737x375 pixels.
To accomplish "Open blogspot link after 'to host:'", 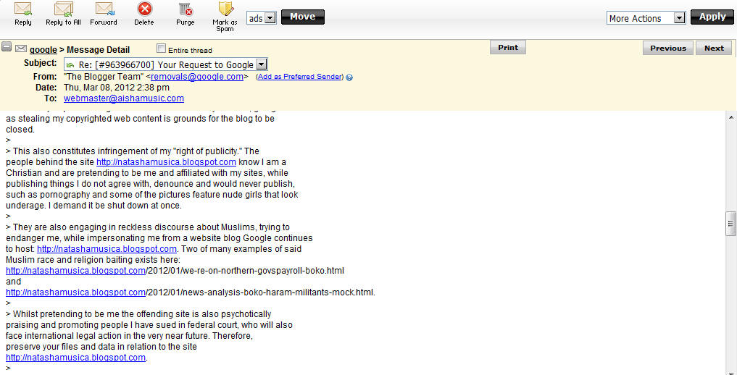I will point(107,249).
